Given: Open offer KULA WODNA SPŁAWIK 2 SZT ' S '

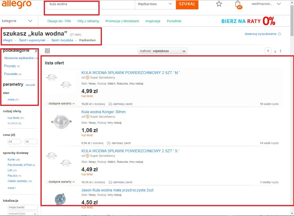Looking at the screenshot, I should coord(130,151).
